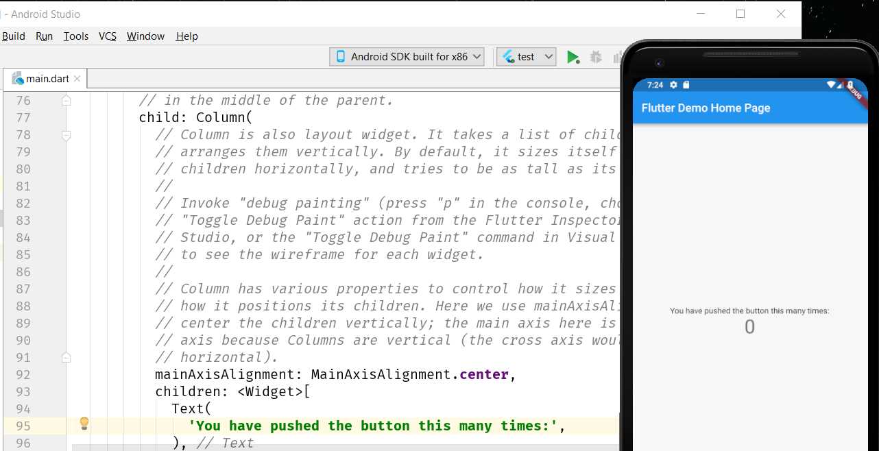Open the quick-fix lightbulb on line 95
This screenshot has height=451, width=879.
pos(84,425)
